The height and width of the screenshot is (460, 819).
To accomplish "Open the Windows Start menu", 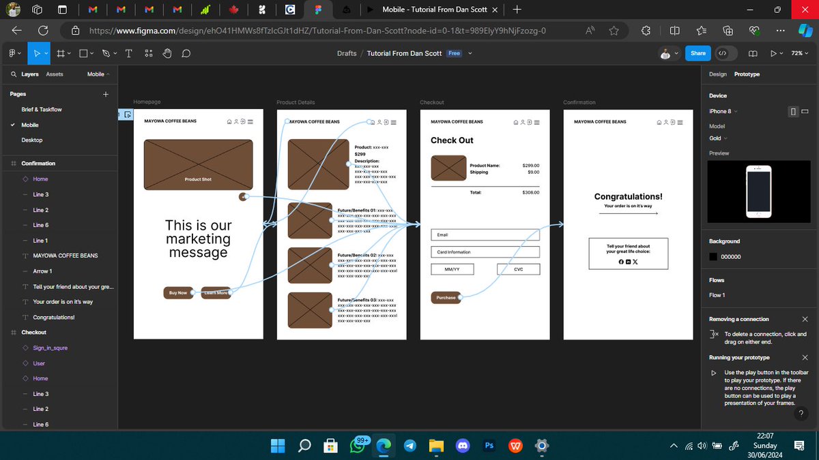I will coord(278,446).
